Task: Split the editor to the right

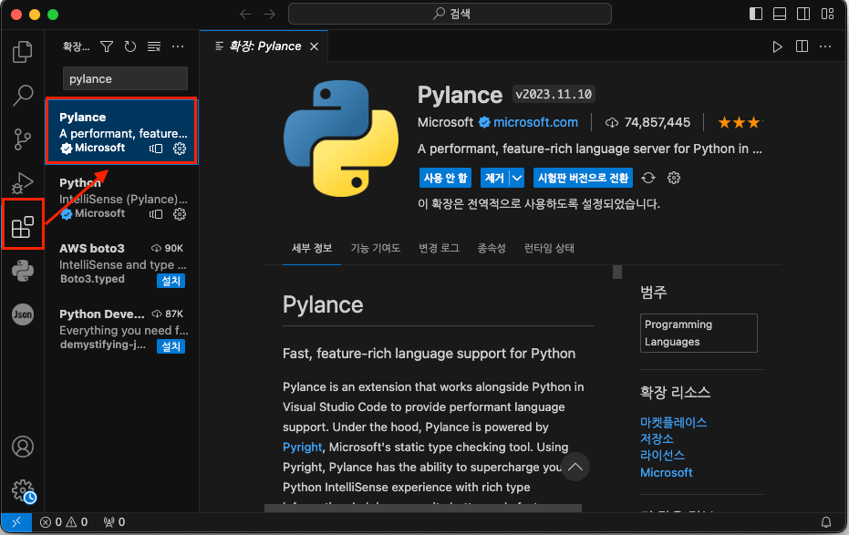Action: [x=802, y=46]
